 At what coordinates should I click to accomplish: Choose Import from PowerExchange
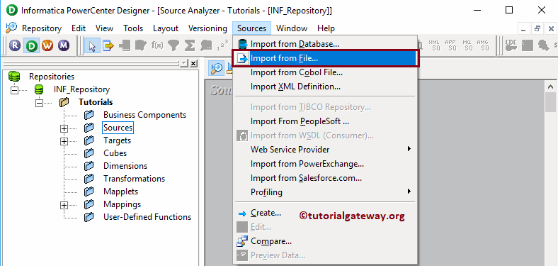tap(325, 164)
